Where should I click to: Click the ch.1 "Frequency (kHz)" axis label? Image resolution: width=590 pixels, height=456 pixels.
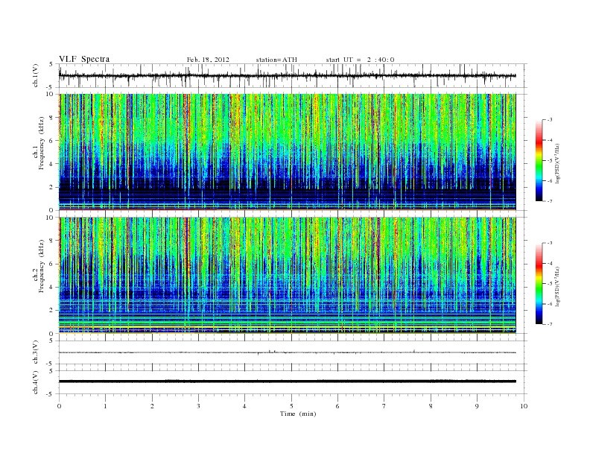point(42,143)
